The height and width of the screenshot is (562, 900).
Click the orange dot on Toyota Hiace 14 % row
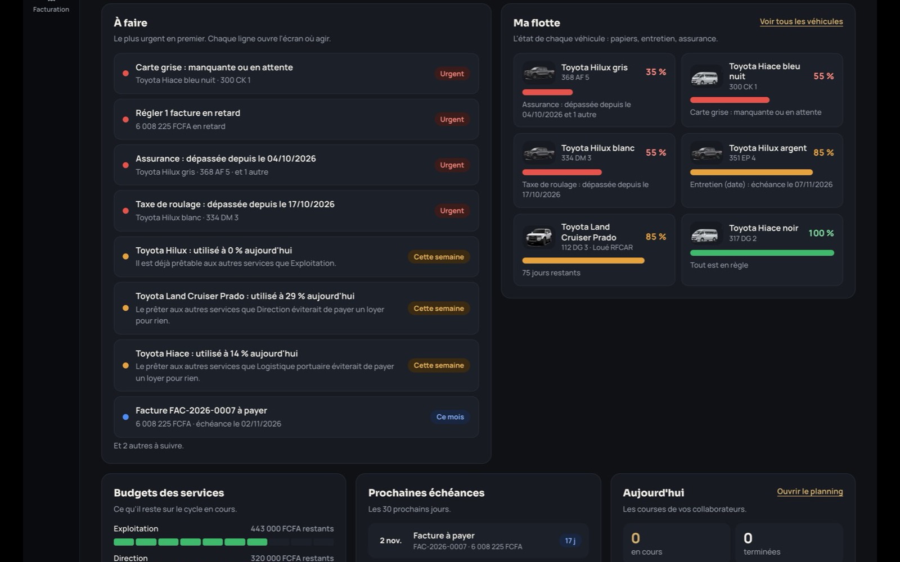125,365
